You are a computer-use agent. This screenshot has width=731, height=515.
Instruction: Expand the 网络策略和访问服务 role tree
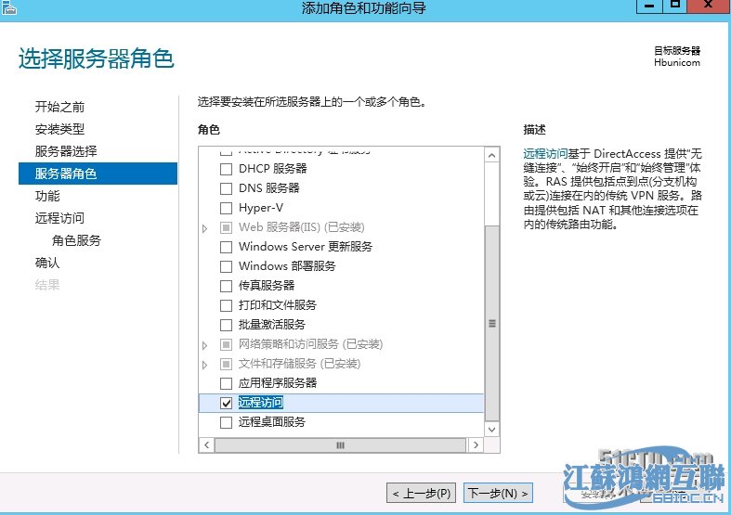tap(204, 345)
